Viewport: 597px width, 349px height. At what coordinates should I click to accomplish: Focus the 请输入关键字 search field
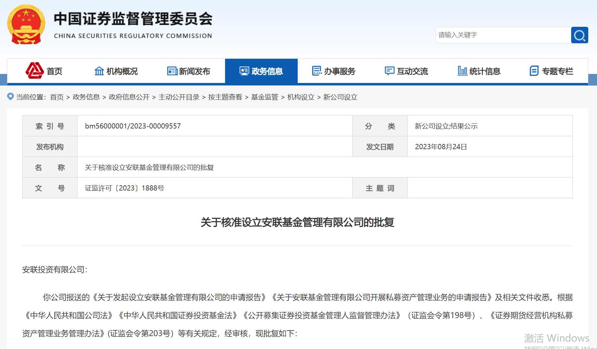(x=503, y=35)
